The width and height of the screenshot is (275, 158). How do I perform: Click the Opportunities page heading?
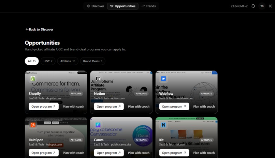[x=42, y=43]
